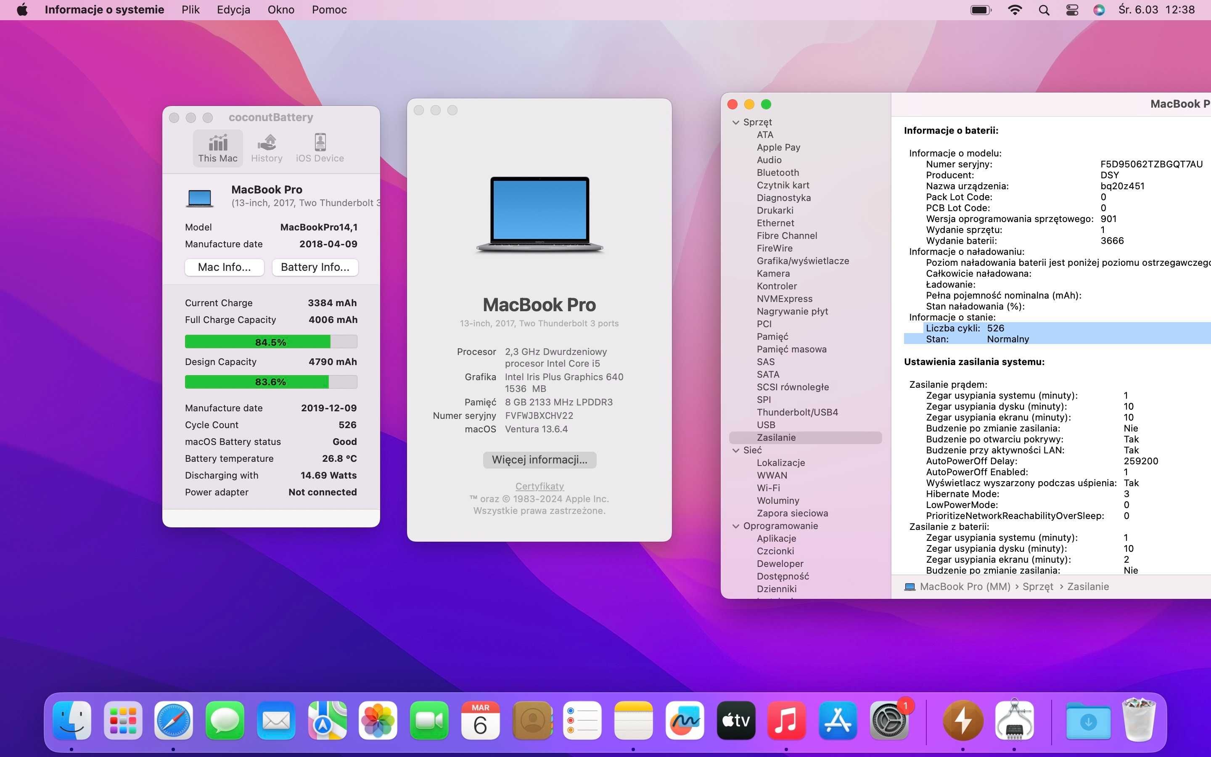This screenshot has height=757, width=1211.
Task: Click the date and time in menu bar
Action: pyautogui.click(x=1156, y=10)
